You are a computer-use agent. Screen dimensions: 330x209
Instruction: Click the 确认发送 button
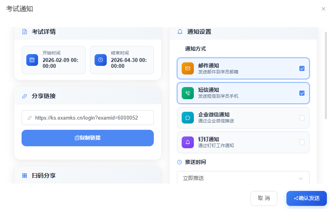pos(306,198)
